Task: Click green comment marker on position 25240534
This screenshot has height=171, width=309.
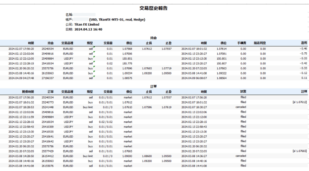Action: coord(94,48)
